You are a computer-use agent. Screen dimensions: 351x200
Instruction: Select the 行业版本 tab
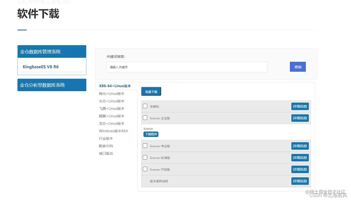(106, 138)
